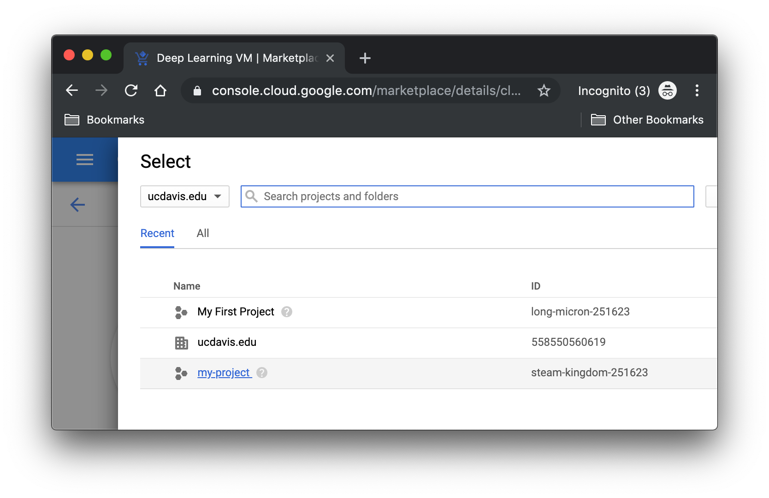The image size is (769, 498).
Task: Click the ID steam-kingdom-251623
Action: (x=589, y=373)
